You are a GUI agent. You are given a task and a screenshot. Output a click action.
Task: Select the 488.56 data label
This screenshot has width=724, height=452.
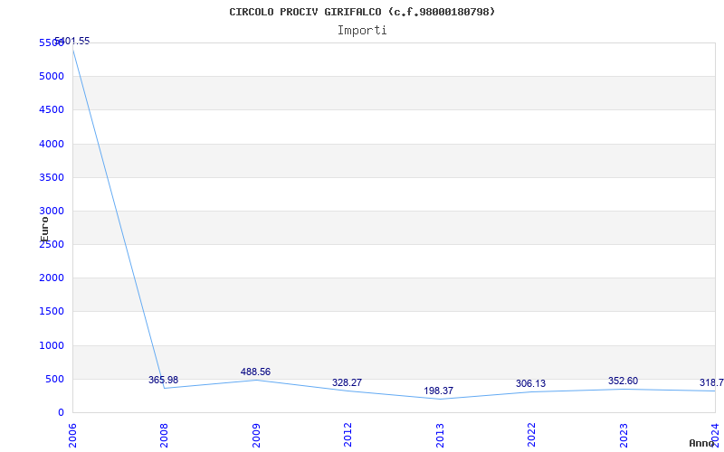[255, 372]
